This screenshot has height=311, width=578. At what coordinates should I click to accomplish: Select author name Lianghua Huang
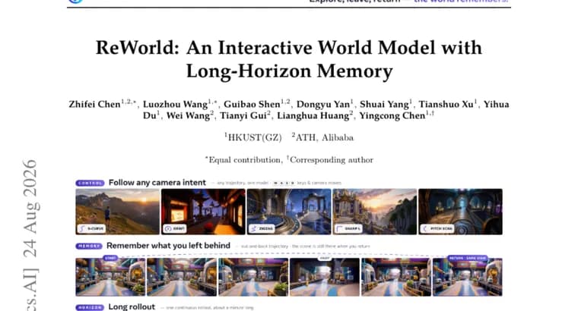coord(313,116)
